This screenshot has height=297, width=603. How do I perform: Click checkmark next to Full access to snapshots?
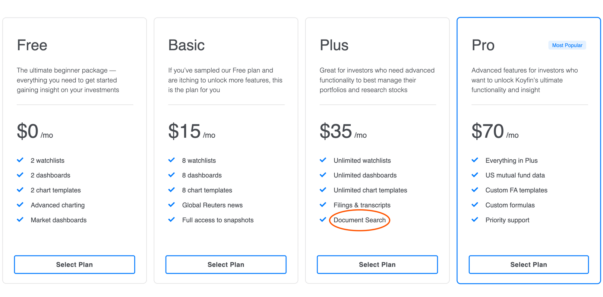point(172,220)
